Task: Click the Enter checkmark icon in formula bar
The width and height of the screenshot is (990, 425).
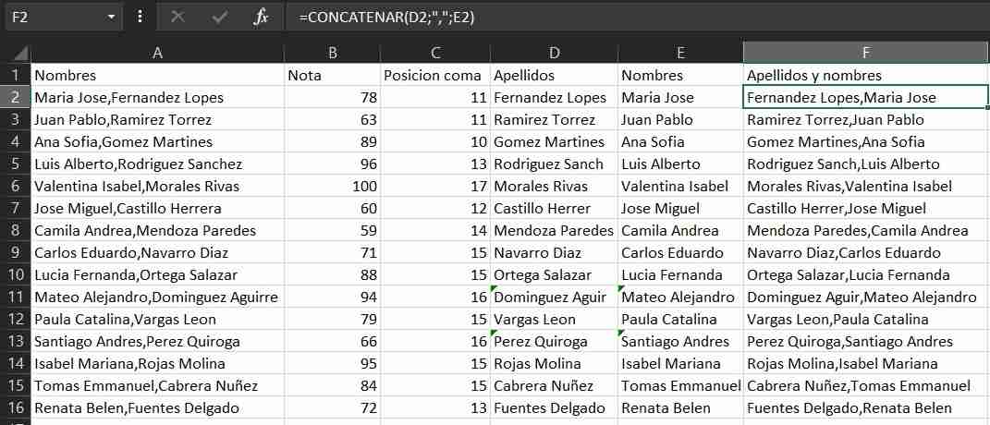Action: pos(220,17)
